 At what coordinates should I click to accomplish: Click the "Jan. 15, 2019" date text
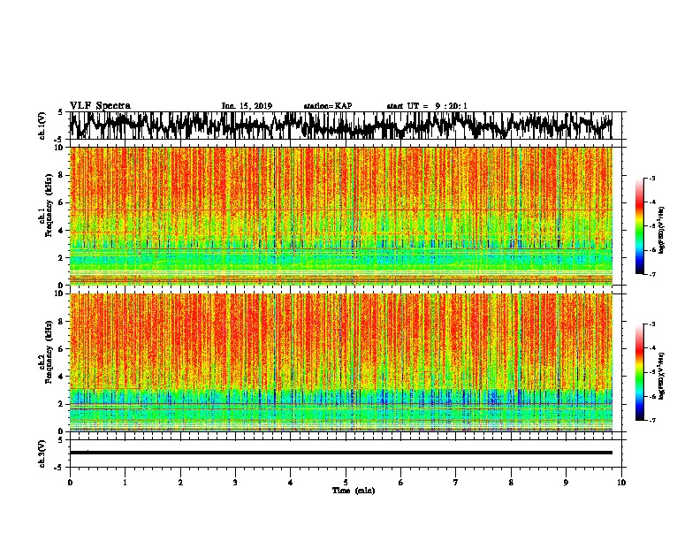(x=247, y=106)
